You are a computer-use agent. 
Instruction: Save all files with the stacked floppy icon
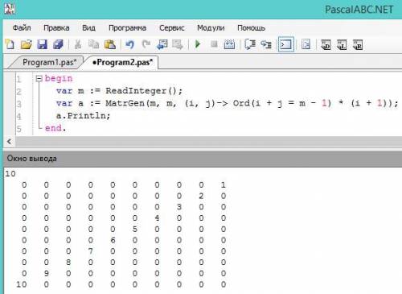(x=58, y=44)
